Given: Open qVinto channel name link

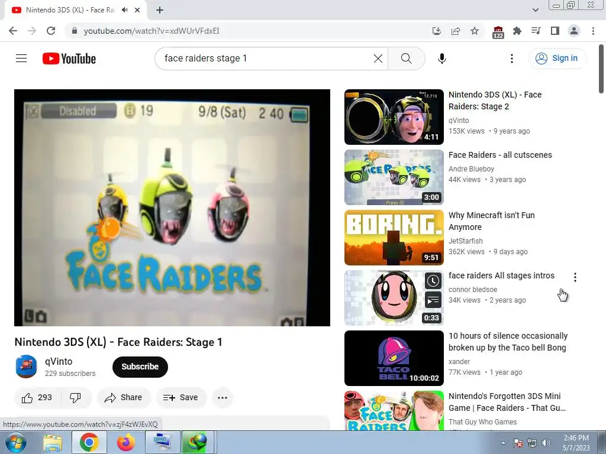Looking at the screenshot, I should click(59, 361).
